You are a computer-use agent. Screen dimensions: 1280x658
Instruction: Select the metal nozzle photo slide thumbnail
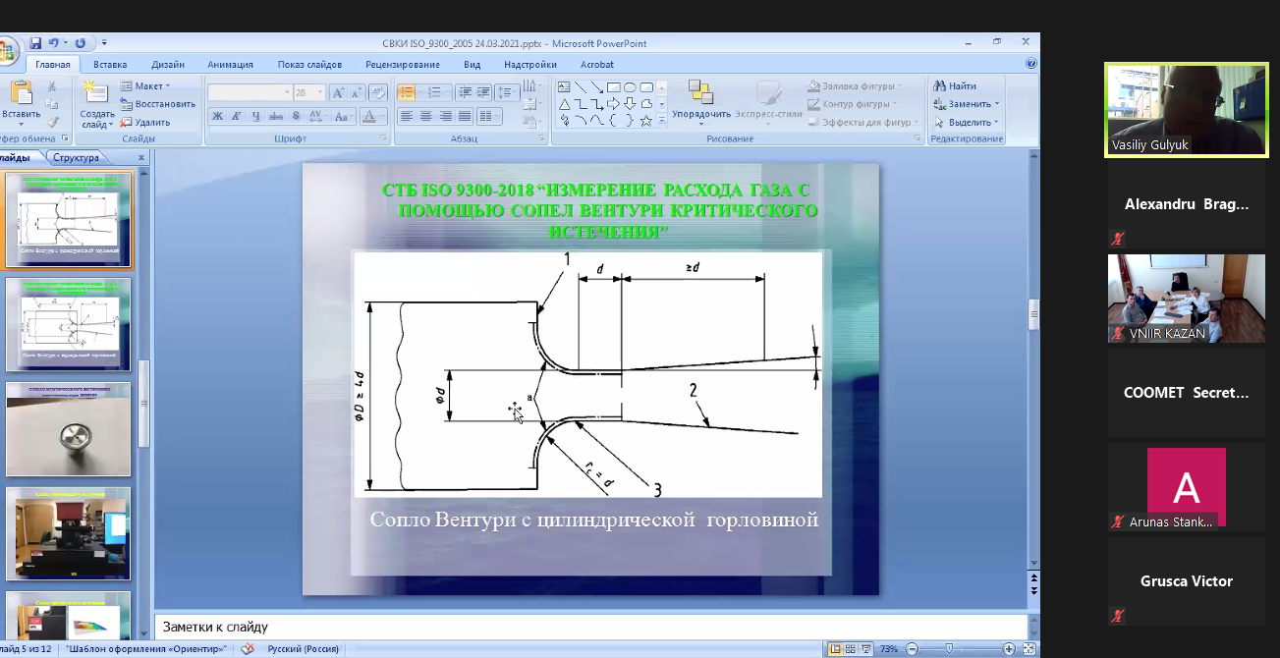coord(68,429)
